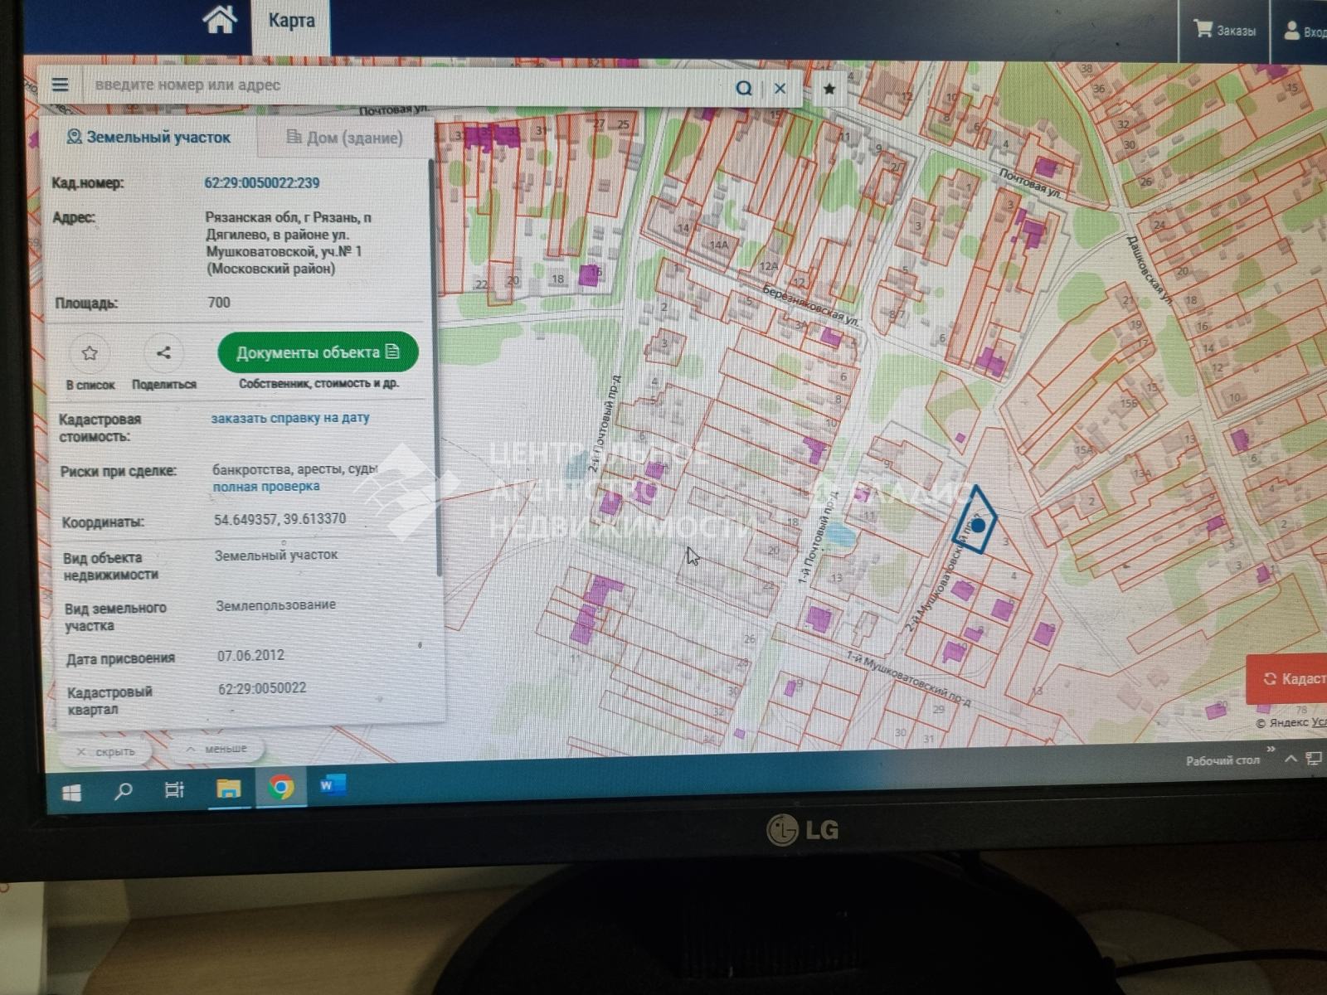Collapse details with меньше button
Screen dimensions: 1327x995
[216, 749]
